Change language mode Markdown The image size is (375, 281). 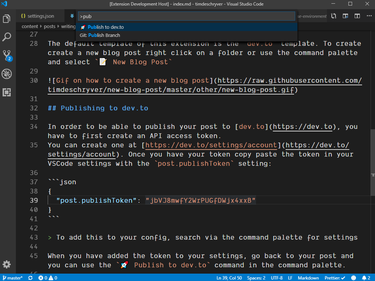pos(308,278)
